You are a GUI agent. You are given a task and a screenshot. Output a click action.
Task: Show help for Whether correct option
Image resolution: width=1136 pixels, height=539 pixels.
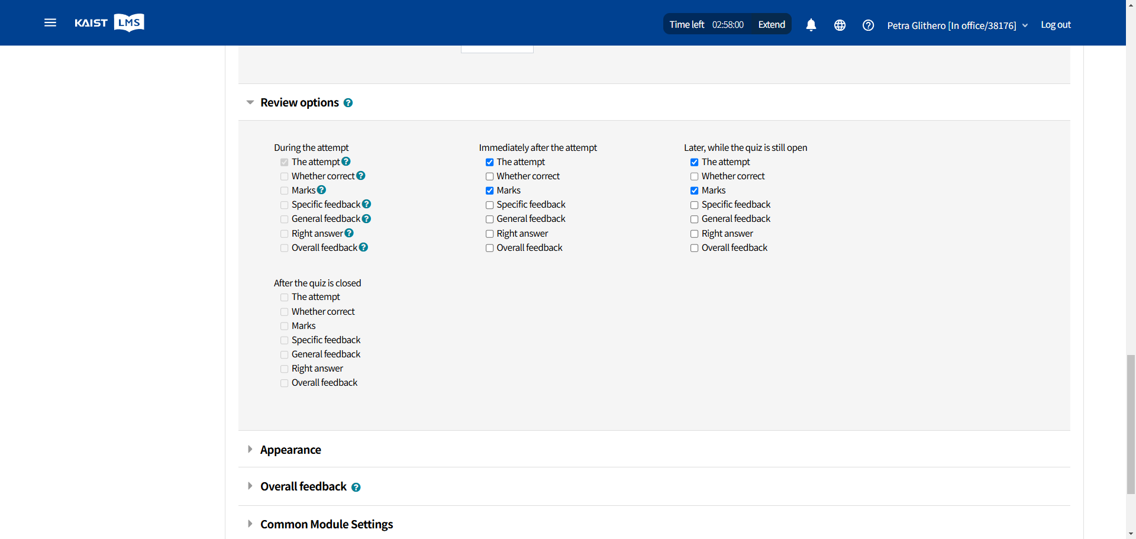[361, 176]
